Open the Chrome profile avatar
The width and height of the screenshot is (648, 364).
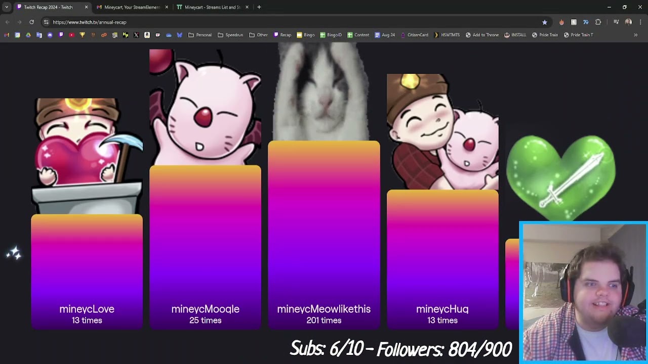pos(628,22)
